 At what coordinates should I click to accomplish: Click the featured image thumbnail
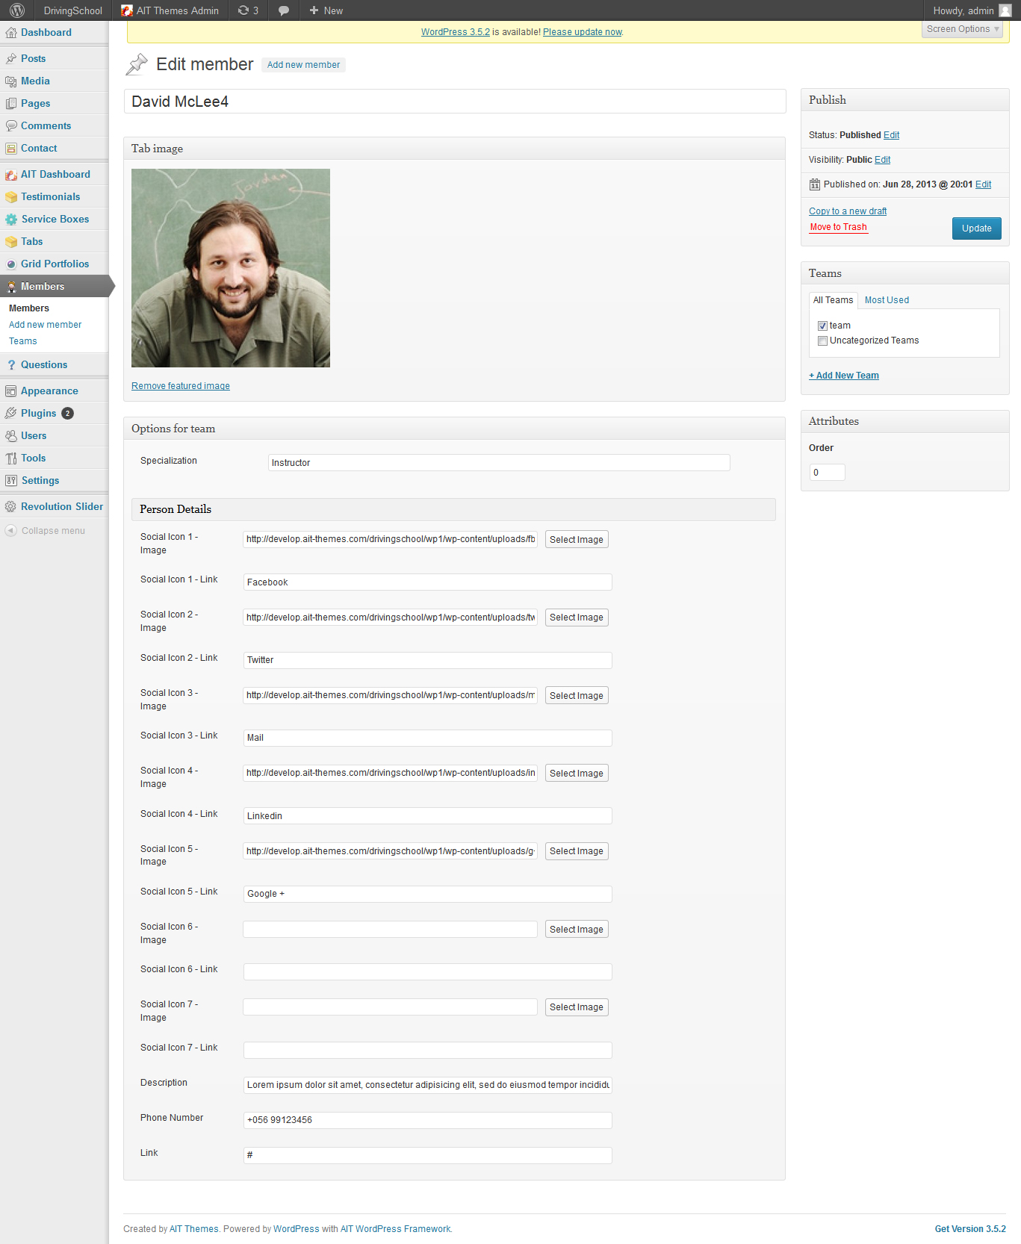coord(231,268)
